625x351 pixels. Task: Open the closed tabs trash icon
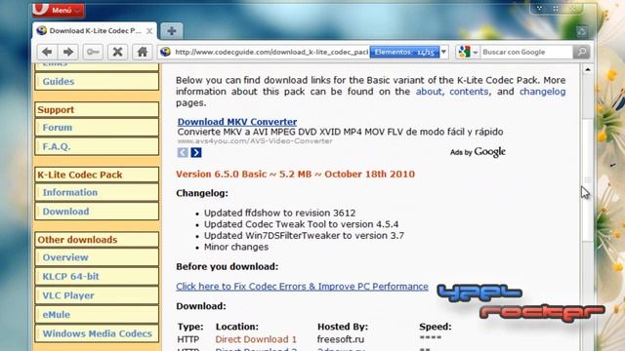[x=582, y=31]
